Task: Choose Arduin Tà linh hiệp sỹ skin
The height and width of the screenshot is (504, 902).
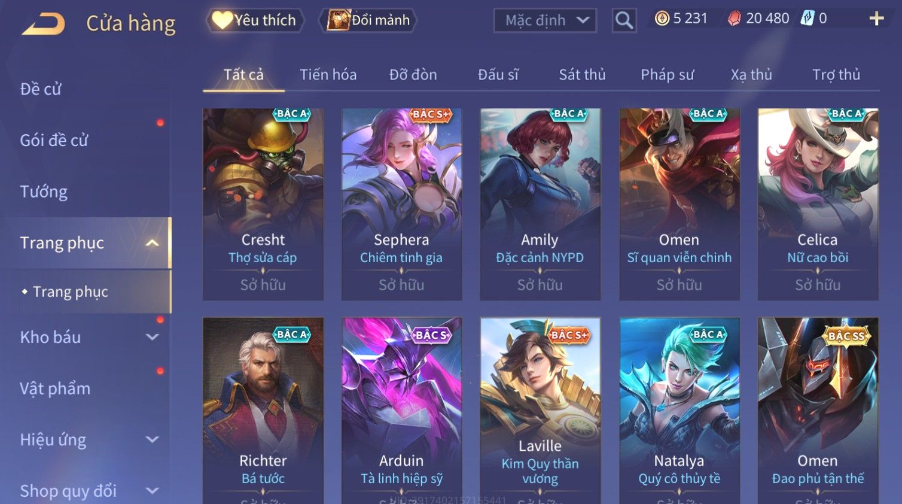Action: click(401, 411)
